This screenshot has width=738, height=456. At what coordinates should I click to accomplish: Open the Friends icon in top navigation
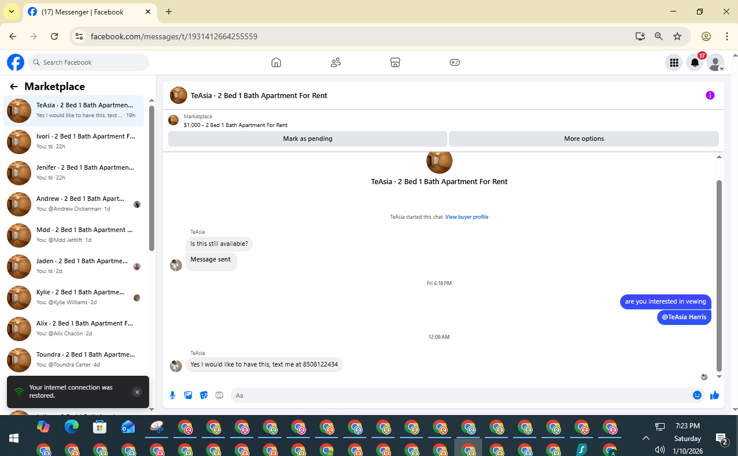click(336, 62)
